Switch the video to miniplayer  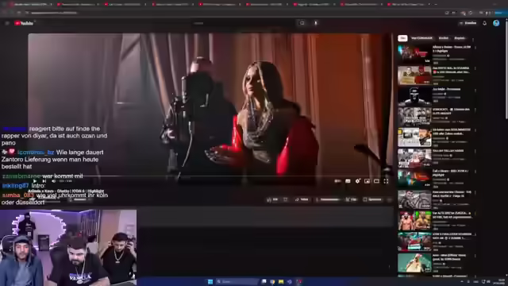[x=367, y=181]
